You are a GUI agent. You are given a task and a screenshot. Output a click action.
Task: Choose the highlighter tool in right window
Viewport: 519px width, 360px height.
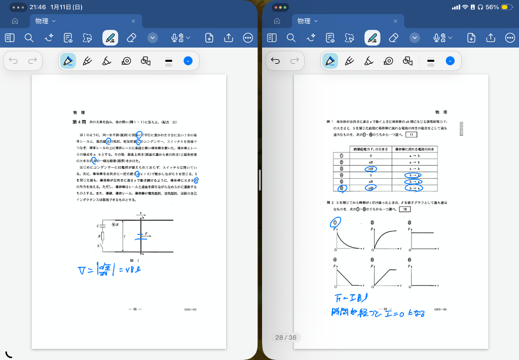[x=368, y=61]
